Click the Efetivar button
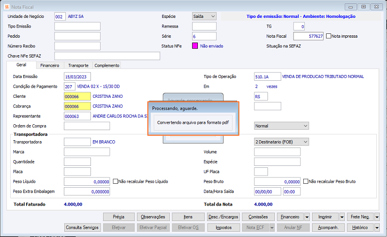The height and width of the screenshot is (237, 387). click(x=119, y=228)
